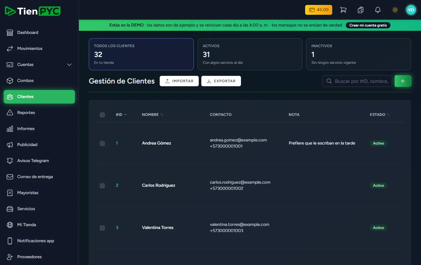The image size is (421, 265).
Task: Click Crear mi cuenta gratis button
Action: point(368,25)
